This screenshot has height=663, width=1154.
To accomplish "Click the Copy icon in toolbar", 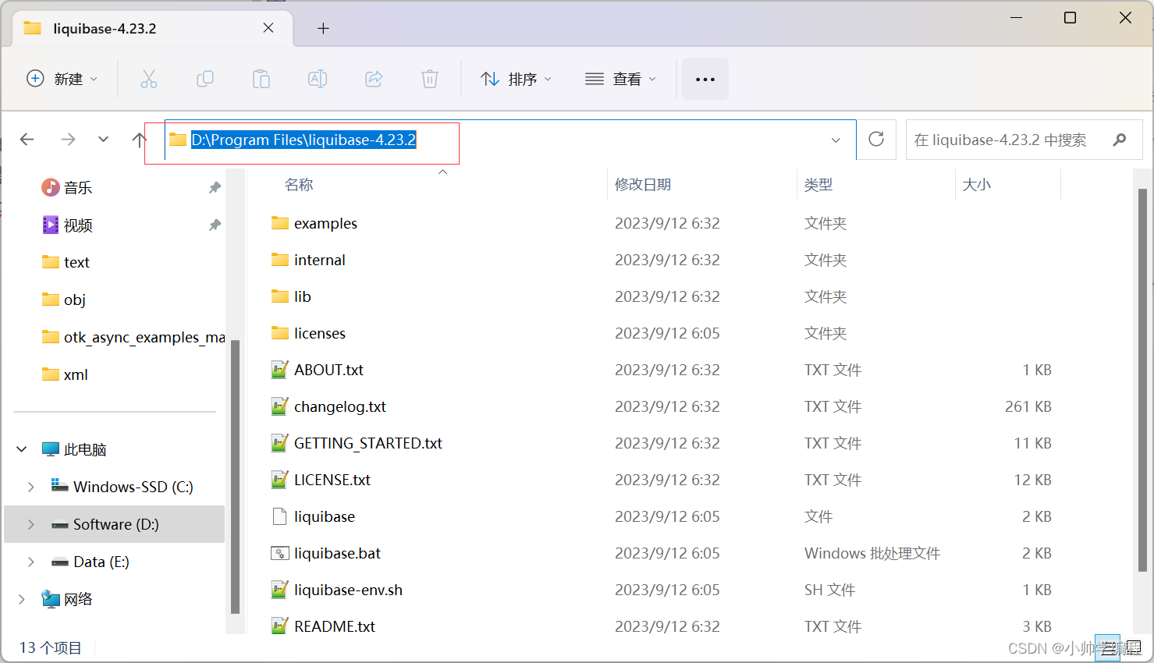I will coord(205,79).
